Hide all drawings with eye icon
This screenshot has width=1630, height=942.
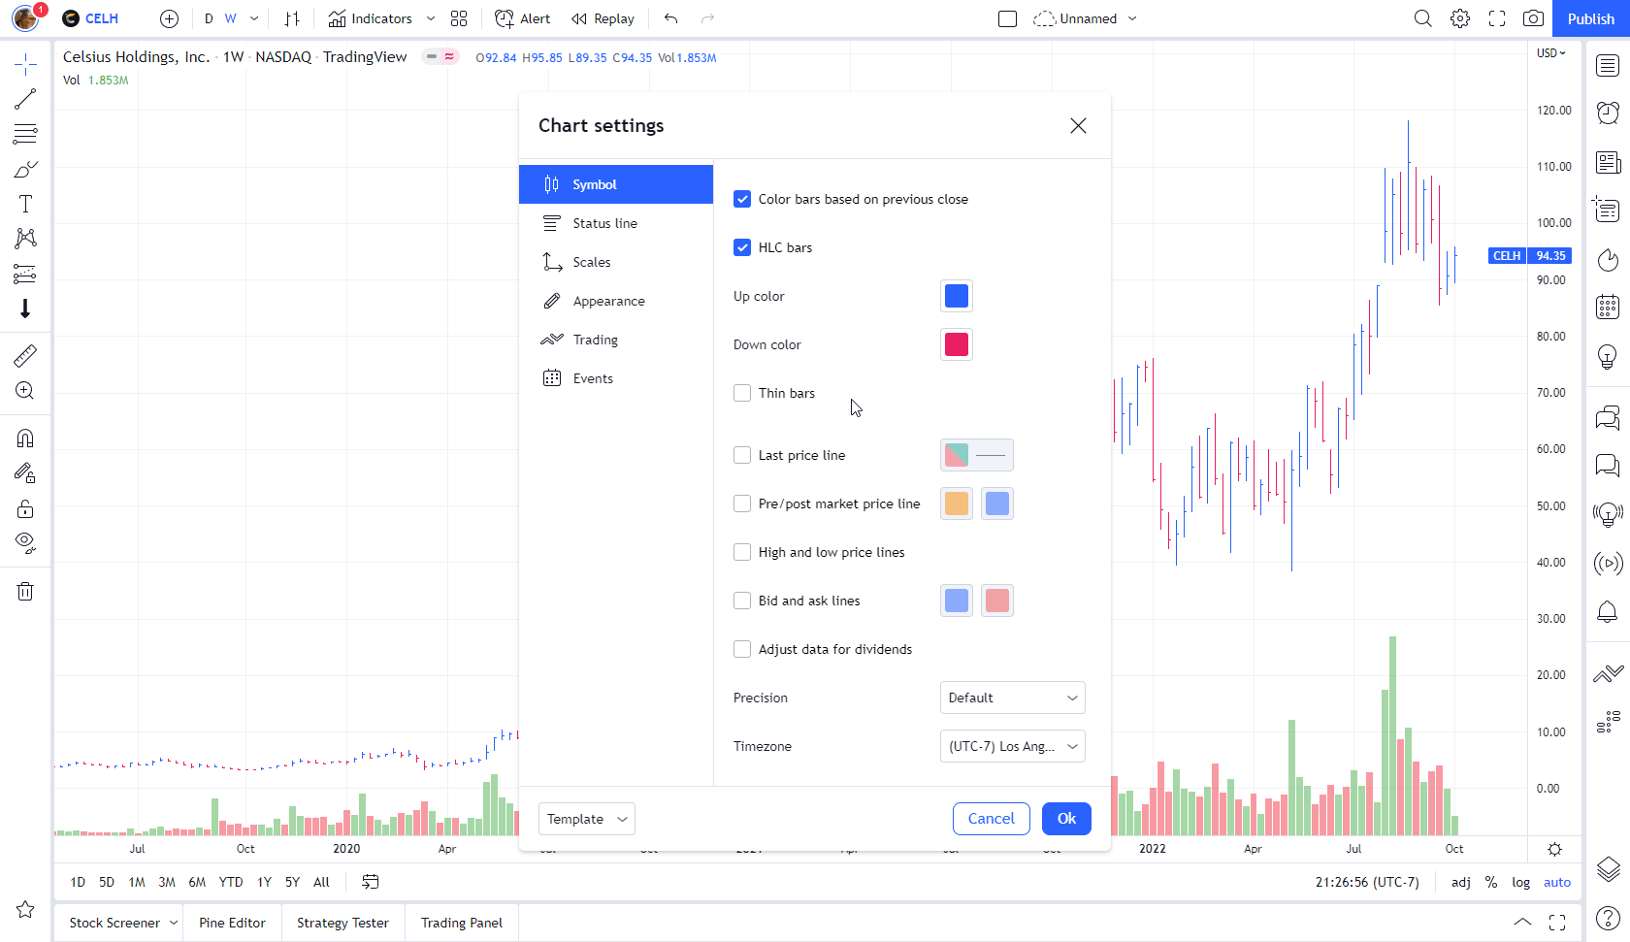point(25,543)
